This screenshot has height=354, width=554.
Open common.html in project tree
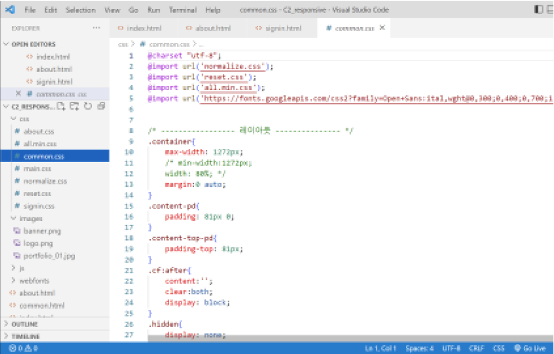[42, 305]
